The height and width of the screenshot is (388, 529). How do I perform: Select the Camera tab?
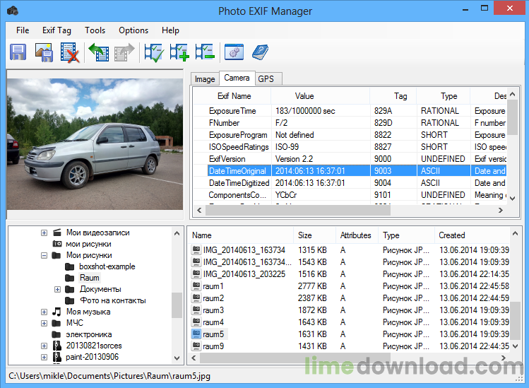(x=237, y=78)
